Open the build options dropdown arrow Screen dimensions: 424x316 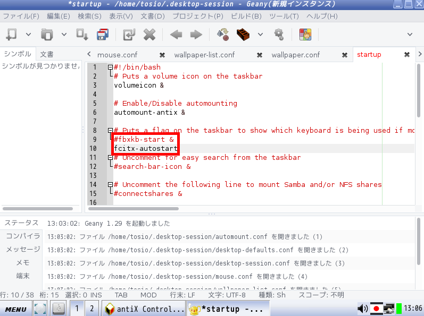pyautogui.click(x=260, y=35)
